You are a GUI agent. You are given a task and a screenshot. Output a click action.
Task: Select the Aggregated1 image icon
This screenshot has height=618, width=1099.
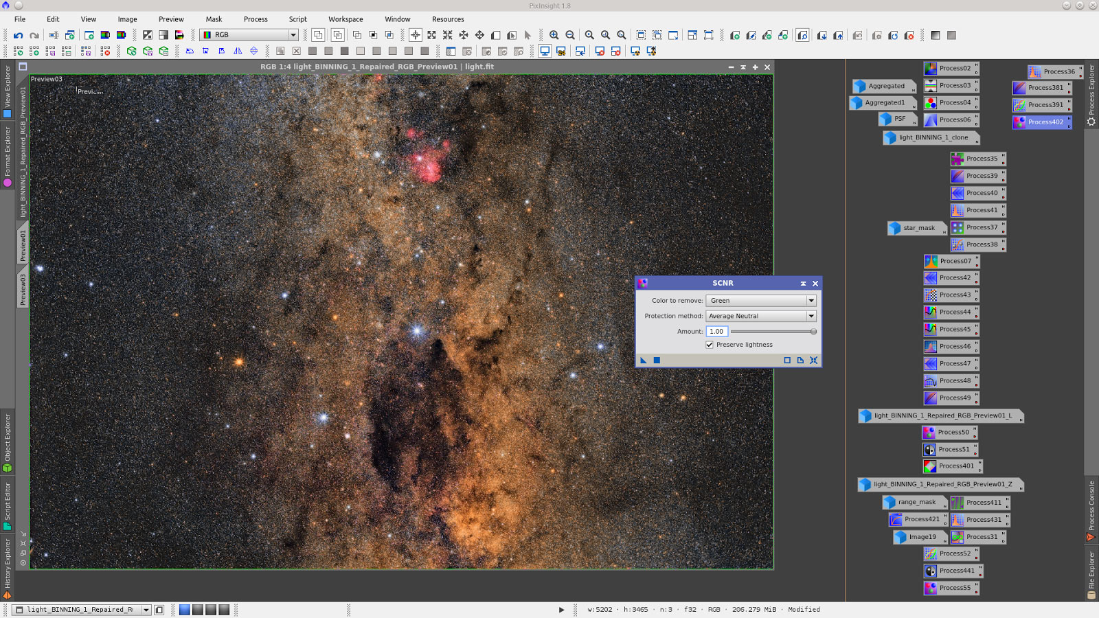click(x=883, y=103)
